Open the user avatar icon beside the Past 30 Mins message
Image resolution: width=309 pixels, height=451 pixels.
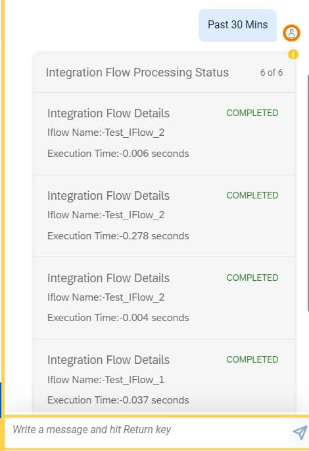(291, 33)
